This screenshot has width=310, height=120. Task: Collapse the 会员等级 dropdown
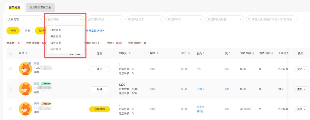[65, 20]
